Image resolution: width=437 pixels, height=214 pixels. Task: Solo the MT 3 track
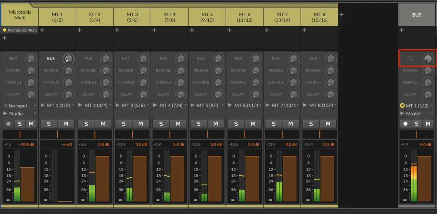click(124, 124)
